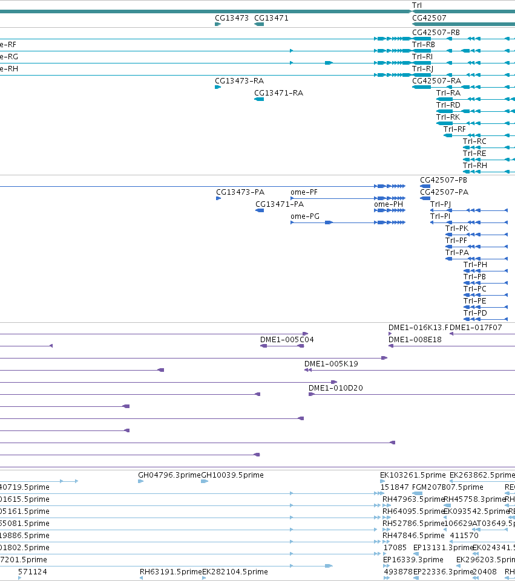Select transcript Trl-RD label
The width and height of the screenshot is (515, 581).
coord(448,105)
